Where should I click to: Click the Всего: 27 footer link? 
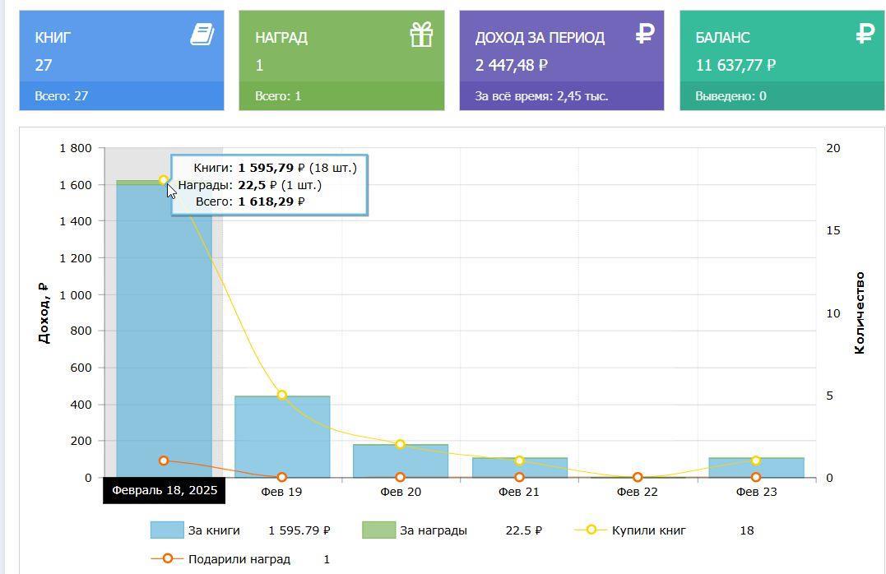(x=62, y=96)
